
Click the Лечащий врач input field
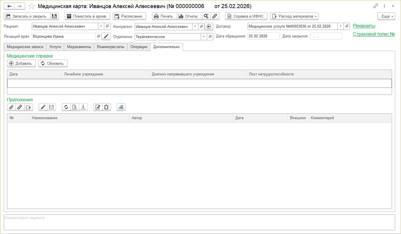64,36
